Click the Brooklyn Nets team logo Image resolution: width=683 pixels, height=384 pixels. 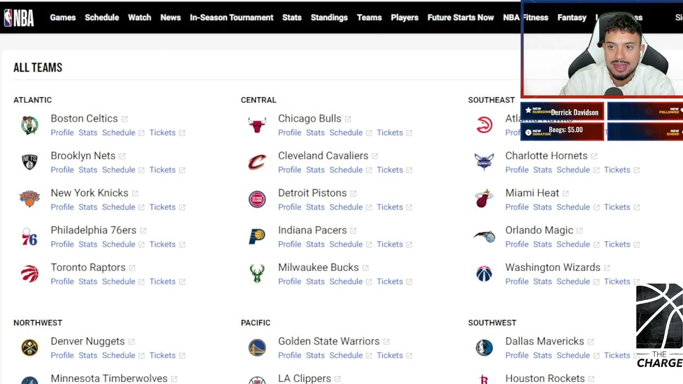[30, 162]
